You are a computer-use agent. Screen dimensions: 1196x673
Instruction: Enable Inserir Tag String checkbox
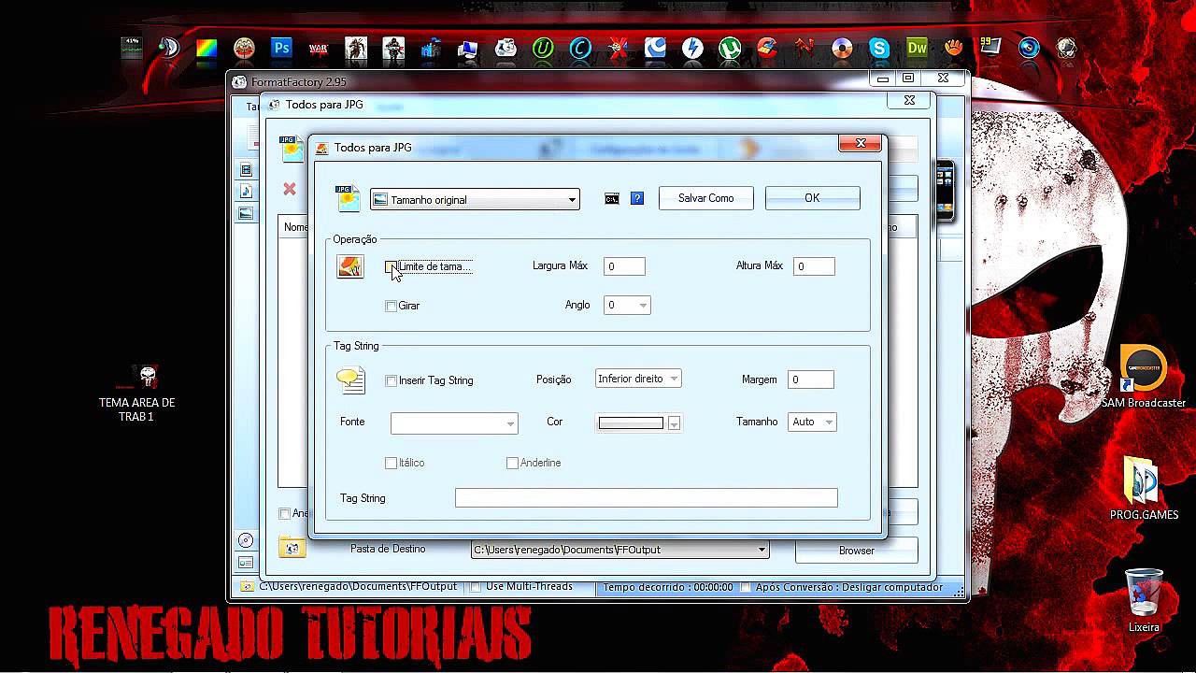click(392, 380)
